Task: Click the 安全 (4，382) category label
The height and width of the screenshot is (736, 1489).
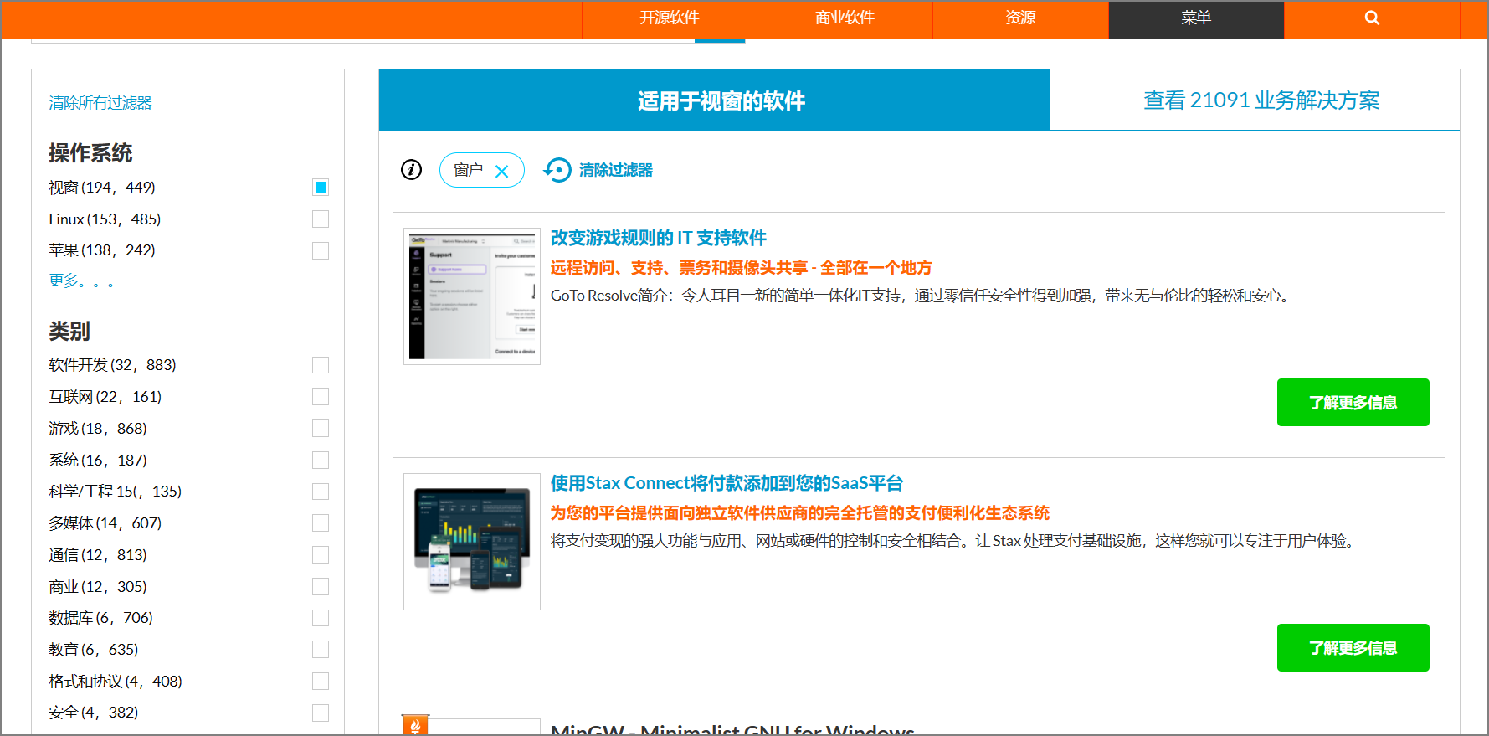Action: click(x=94, y=713)
